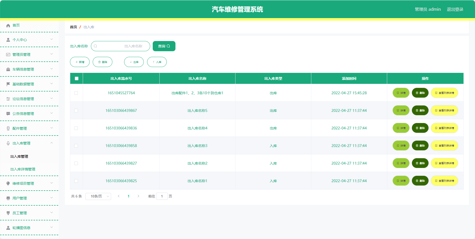The width and height of the screenshot is (475, 239).
Task: Click the user icon beside 轮播图信息
Action: coord(8,228)
